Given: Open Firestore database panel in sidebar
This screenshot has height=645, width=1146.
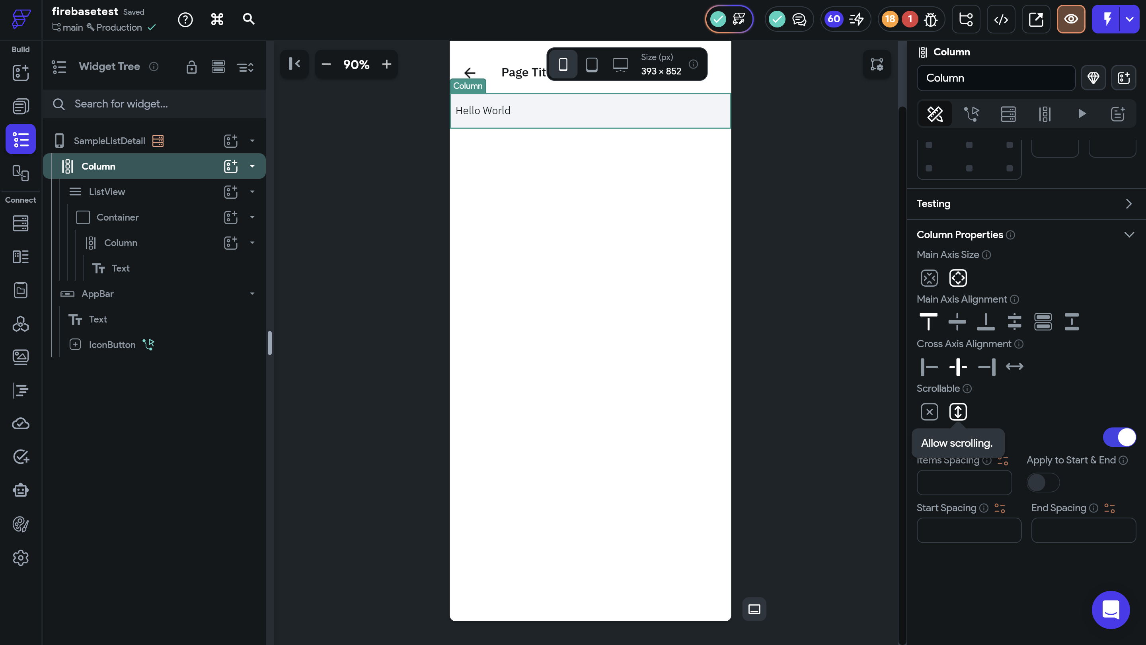Looking at the screenshot, I should tap(20, 223).
